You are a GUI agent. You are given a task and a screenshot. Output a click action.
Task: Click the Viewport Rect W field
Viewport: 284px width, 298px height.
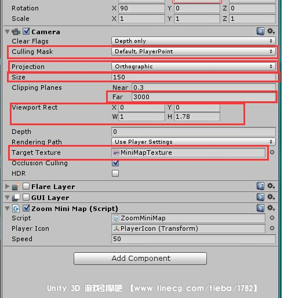141,117
